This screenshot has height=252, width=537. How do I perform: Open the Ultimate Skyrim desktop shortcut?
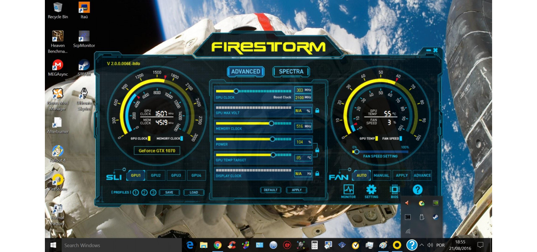[x=84, y=100]
